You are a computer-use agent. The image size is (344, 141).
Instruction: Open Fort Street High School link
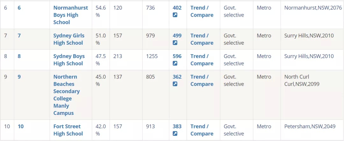68,130
